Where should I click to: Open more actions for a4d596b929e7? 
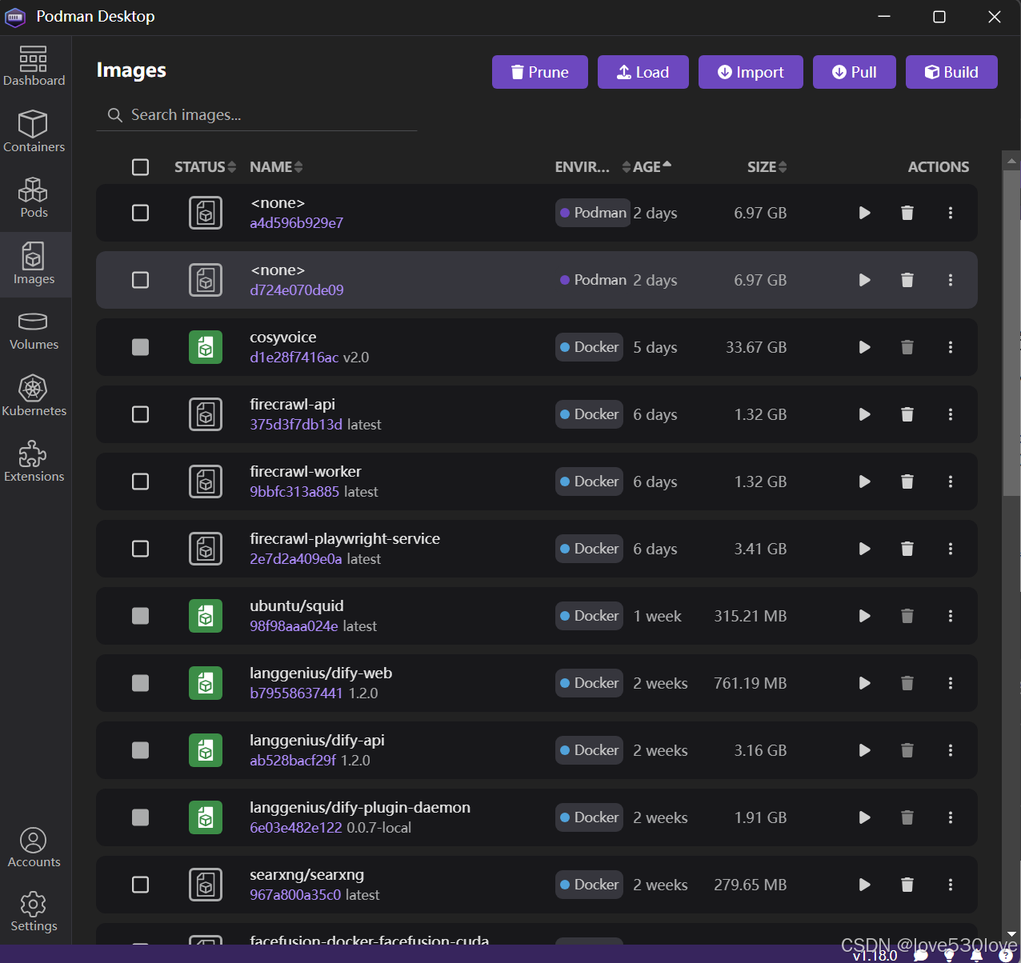pos(951,213)
